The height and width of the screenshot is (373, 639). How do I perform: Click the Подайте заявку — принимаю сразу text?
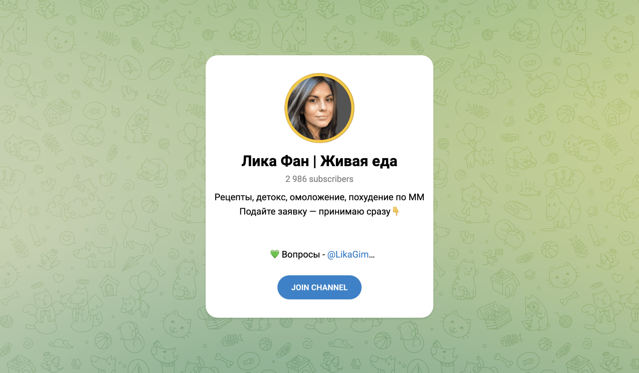tap(315, 211)
